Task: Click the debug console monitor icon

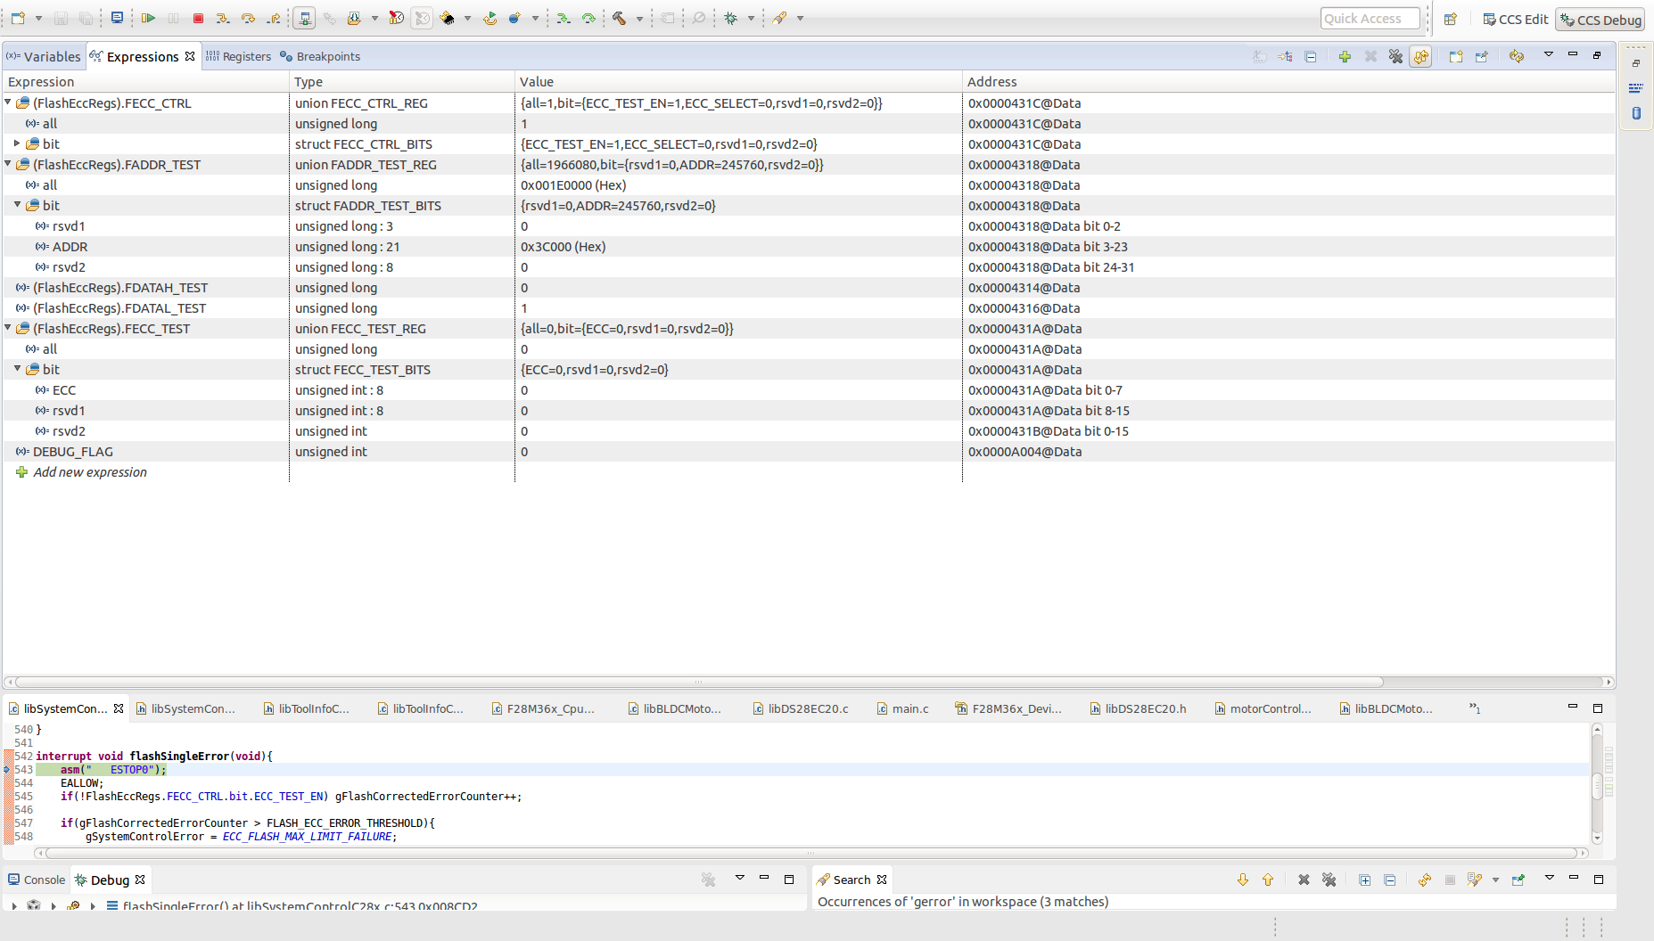Action: coord(117,18)
